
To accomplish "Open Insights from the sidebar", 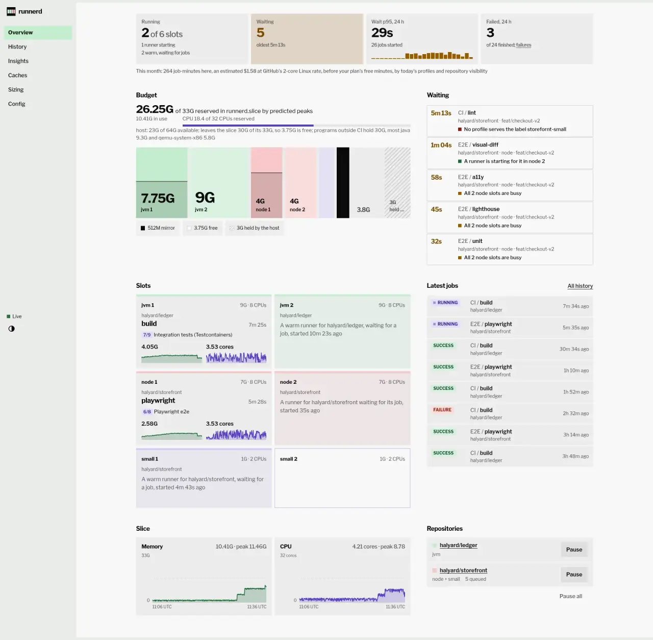I will [x=38, y=61].
